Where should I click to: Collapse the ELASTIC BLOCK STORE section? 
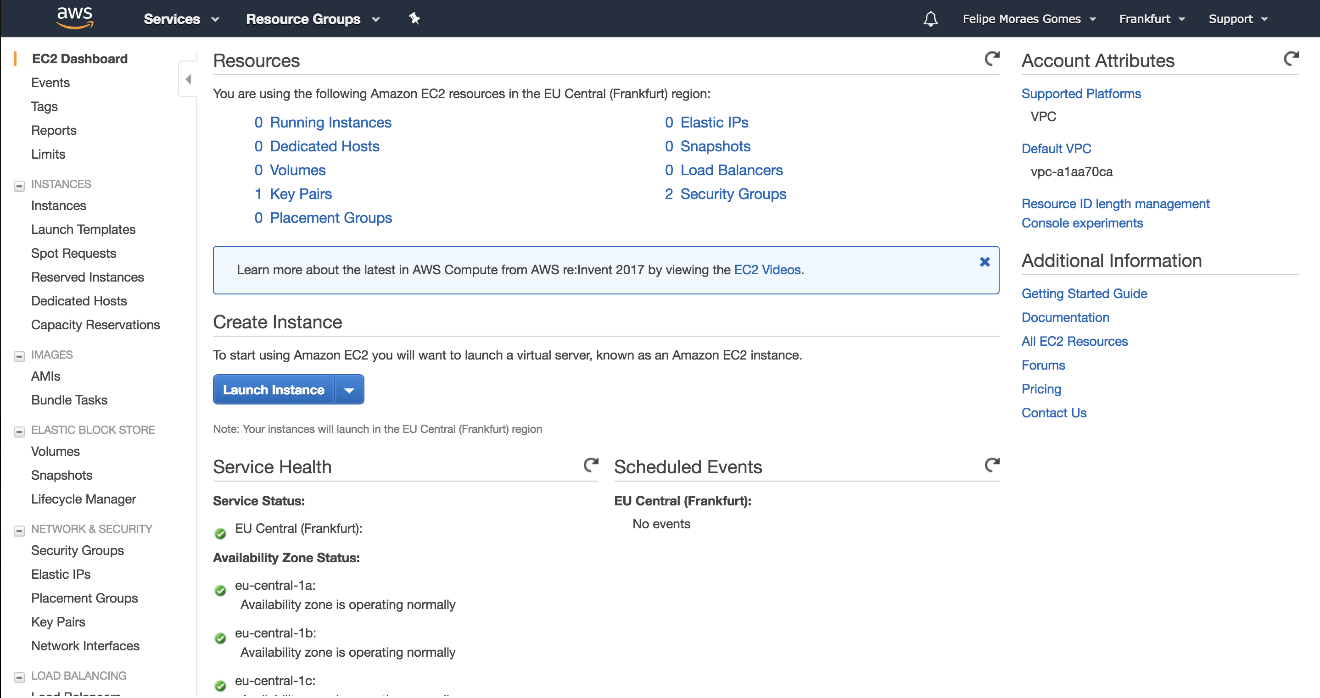(x=19, y=431)
